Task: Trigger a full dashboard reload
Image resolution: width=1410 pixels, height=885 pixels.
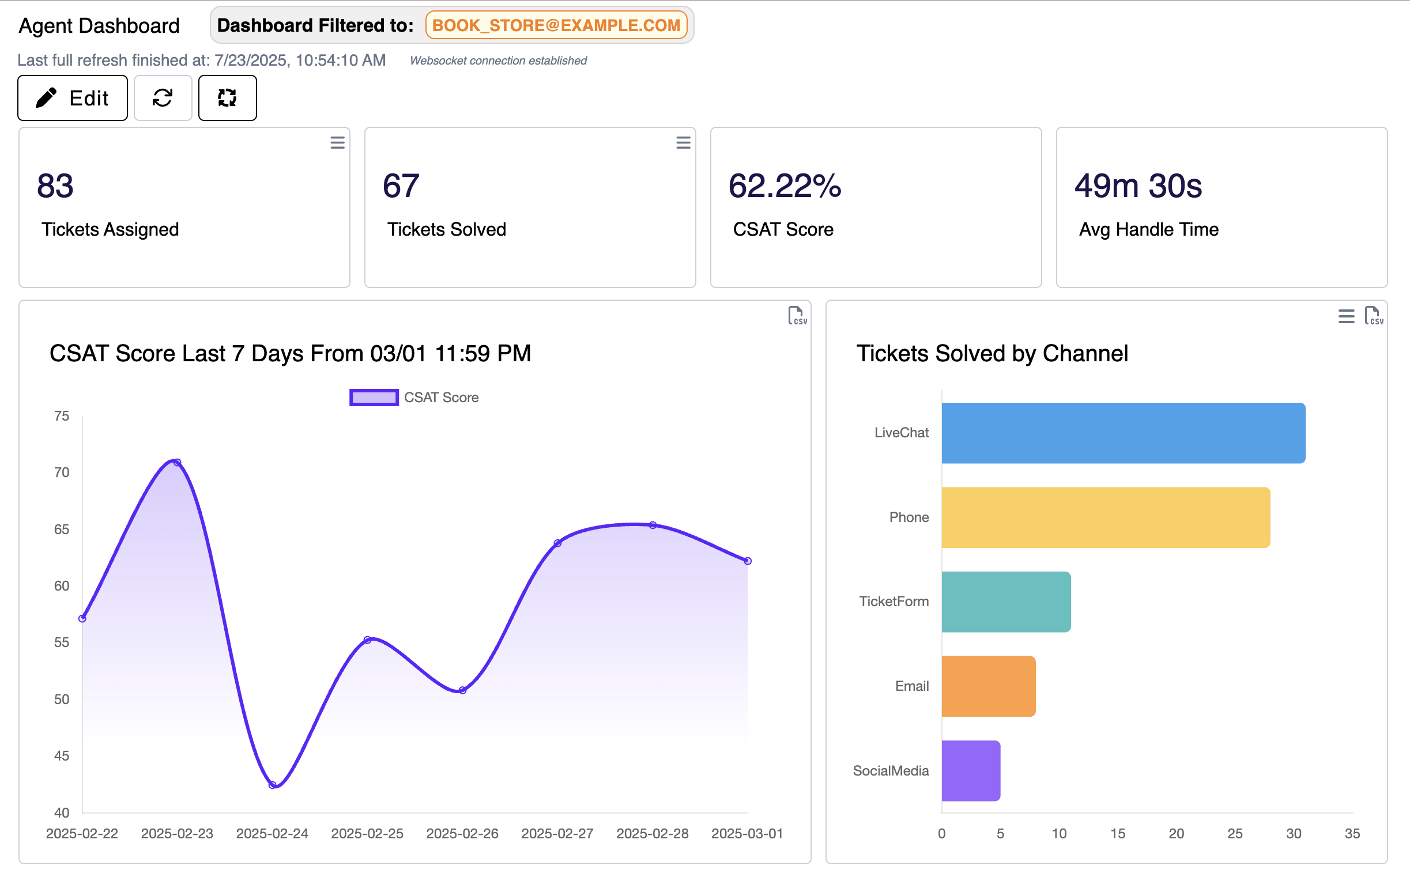Action: click(227, 98)
